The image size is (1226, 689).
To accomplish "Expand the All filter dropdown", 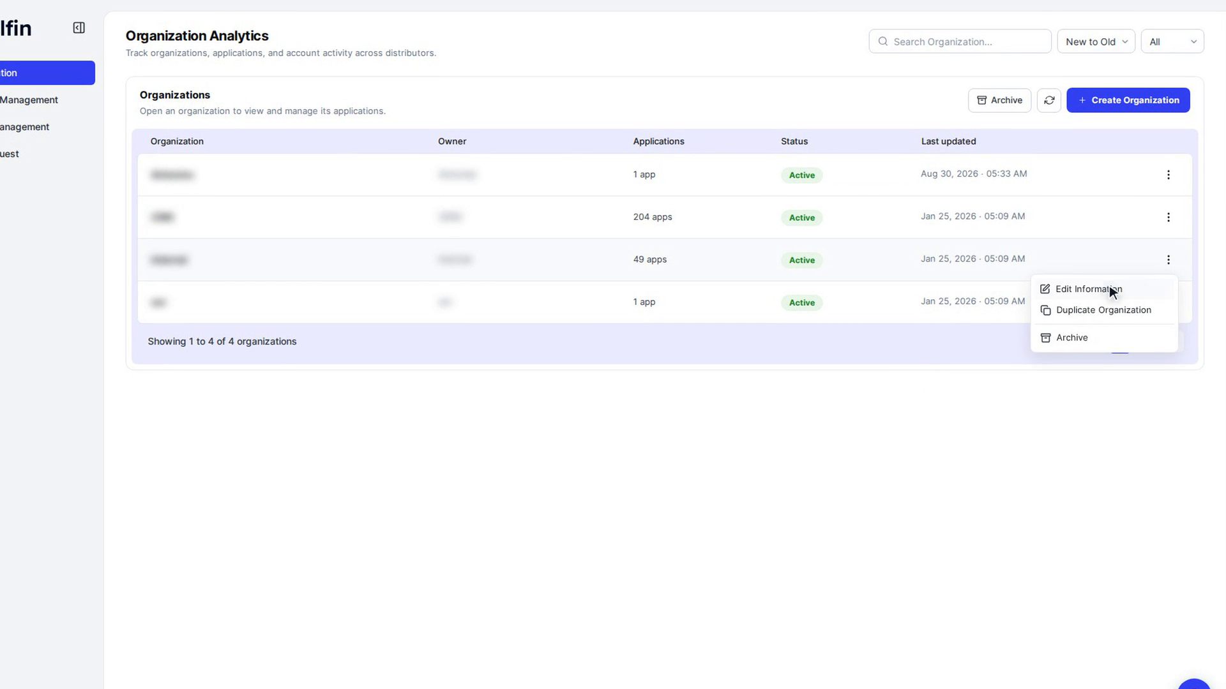I will click(1172, 41).
